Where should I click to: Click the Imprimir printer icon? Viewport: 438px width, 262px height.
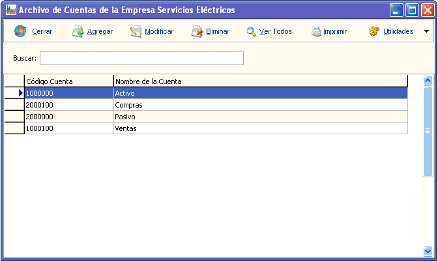[315, 31]
